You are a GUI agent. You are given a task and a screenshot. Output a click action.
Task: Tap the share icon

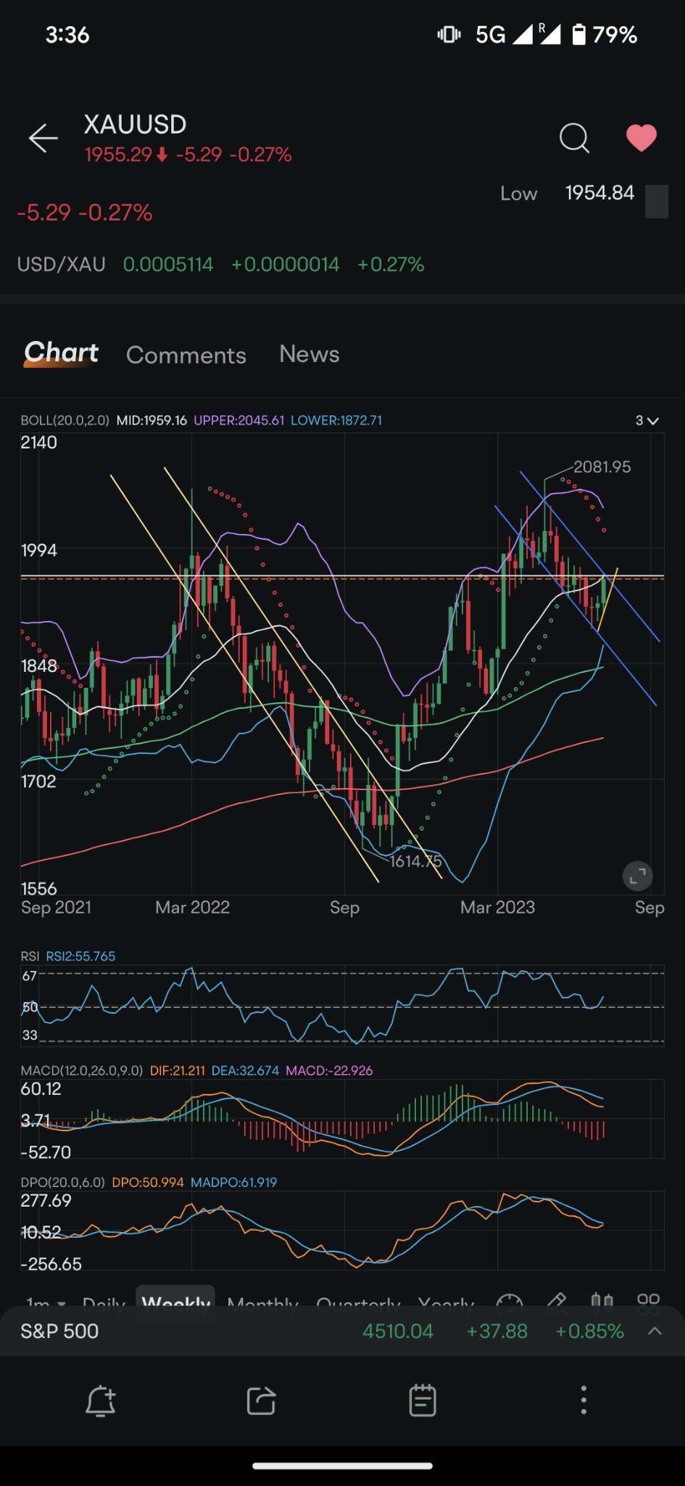261,1400
